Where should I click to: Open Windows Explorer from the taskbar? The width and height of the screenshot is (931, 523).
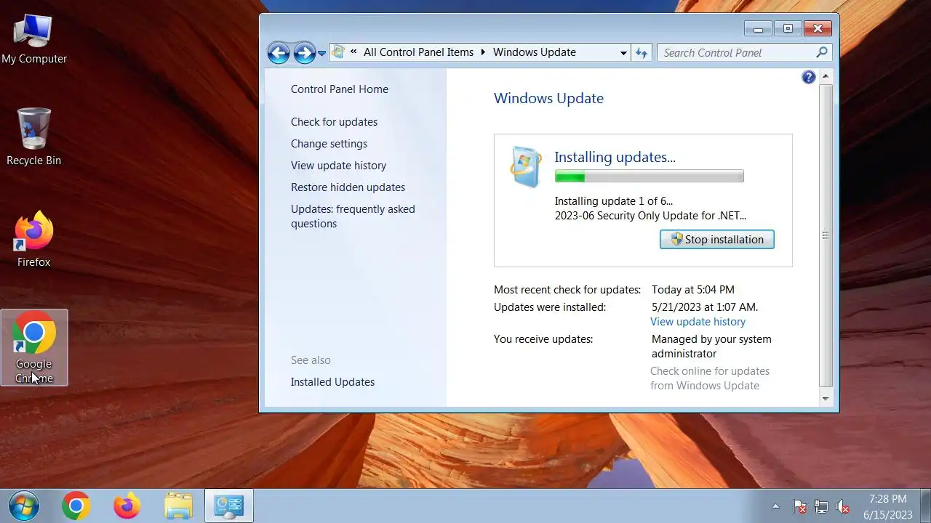[178, 506]
